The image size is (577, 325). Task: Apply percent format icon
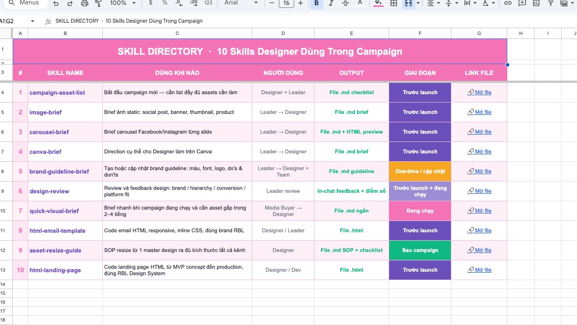pyautogui.click(x=165, y=3)
